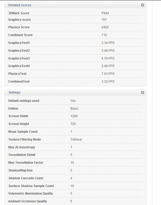Screen dimensions: 161x205
Task: Click the Max Tessellation Factor label
Action: (x=26, y=163)
